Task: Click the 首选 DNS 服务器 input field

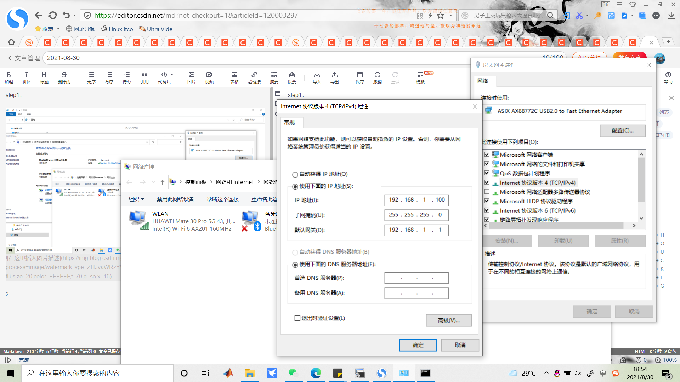Action: (x=416, y=278)
